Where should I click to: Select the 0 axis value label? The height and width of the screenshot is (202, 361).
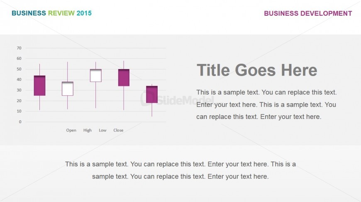coord(20,122)
